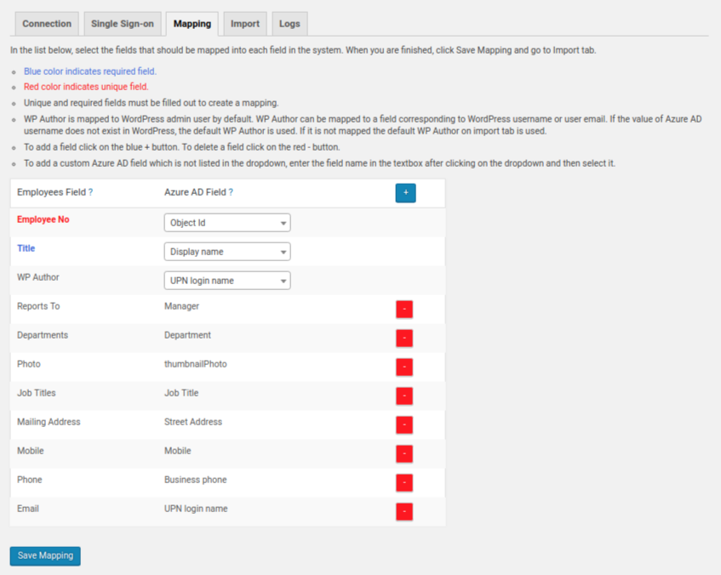The image size is (721, 575).
Task: Remove the Phone Business phone mapping
Action: click(404, 483)
